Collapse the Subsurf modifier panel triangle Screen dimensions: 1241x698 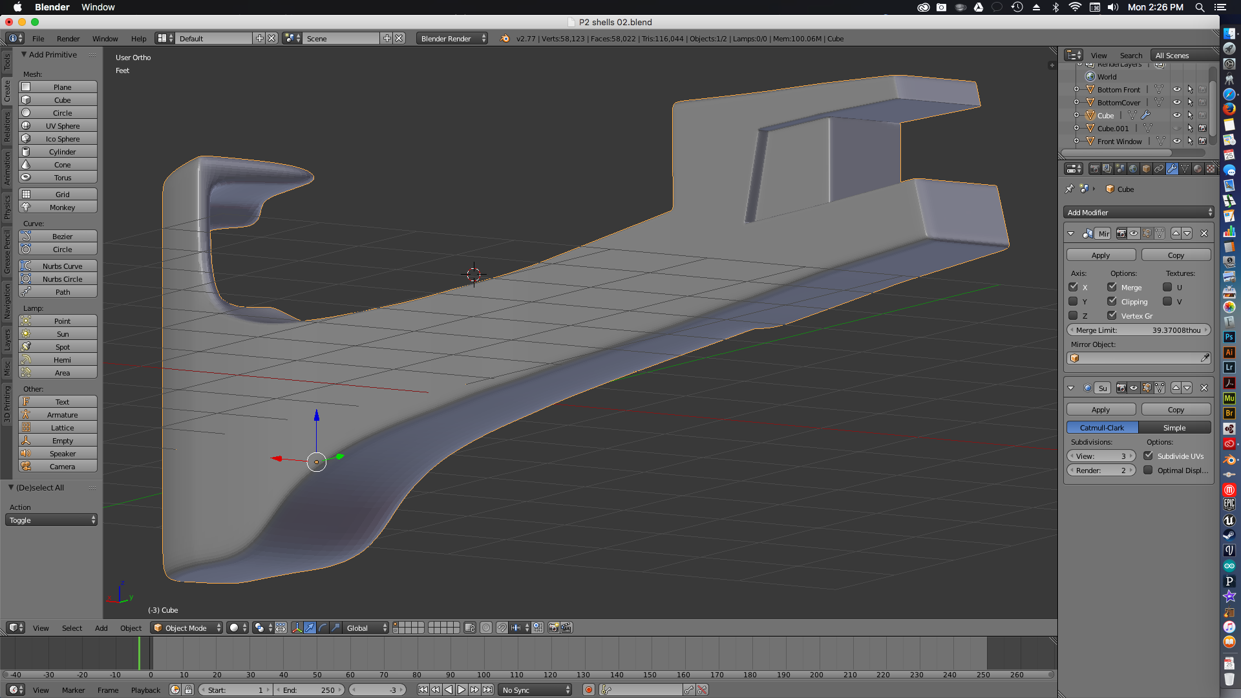1071,388
